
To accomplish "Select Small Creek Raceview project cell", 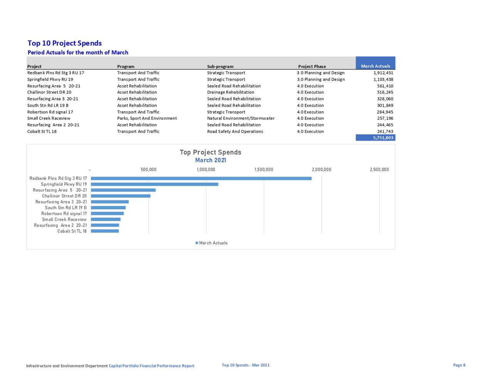I will (49, 118).
